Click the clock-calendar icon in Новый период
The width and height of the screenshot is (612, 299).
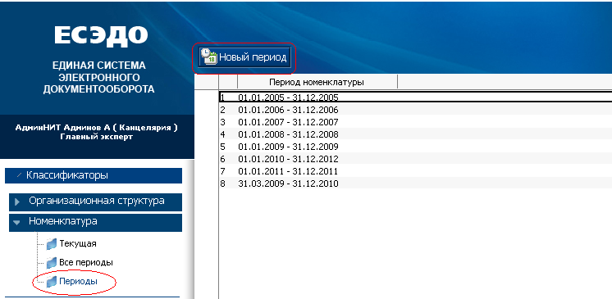(x=209, y=57)
